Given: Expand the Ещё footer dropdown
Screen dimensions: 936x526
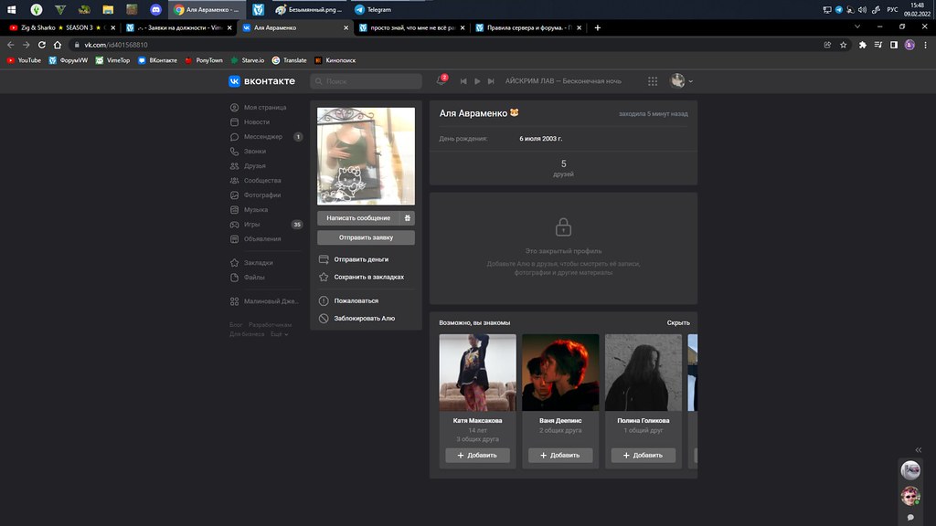Looking at the screenshot, I should click(x=279, y=334).
